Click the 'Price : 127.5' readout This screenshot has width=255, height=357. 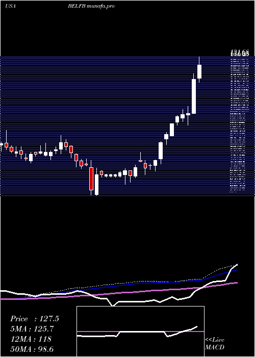[35, 319]
